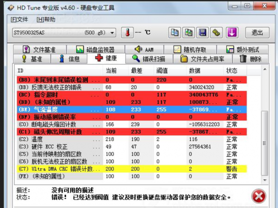Viewport: 278px width, 208px height.
Task: Open the drive selection dropdown ST9500325AS
Action: [64, 33]
